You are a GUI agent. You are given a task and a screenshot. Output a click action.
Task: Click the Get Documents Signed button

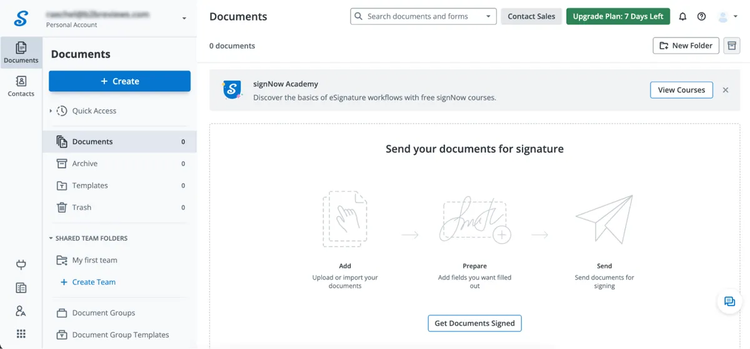pyautogui.click(x=475, y=323)
